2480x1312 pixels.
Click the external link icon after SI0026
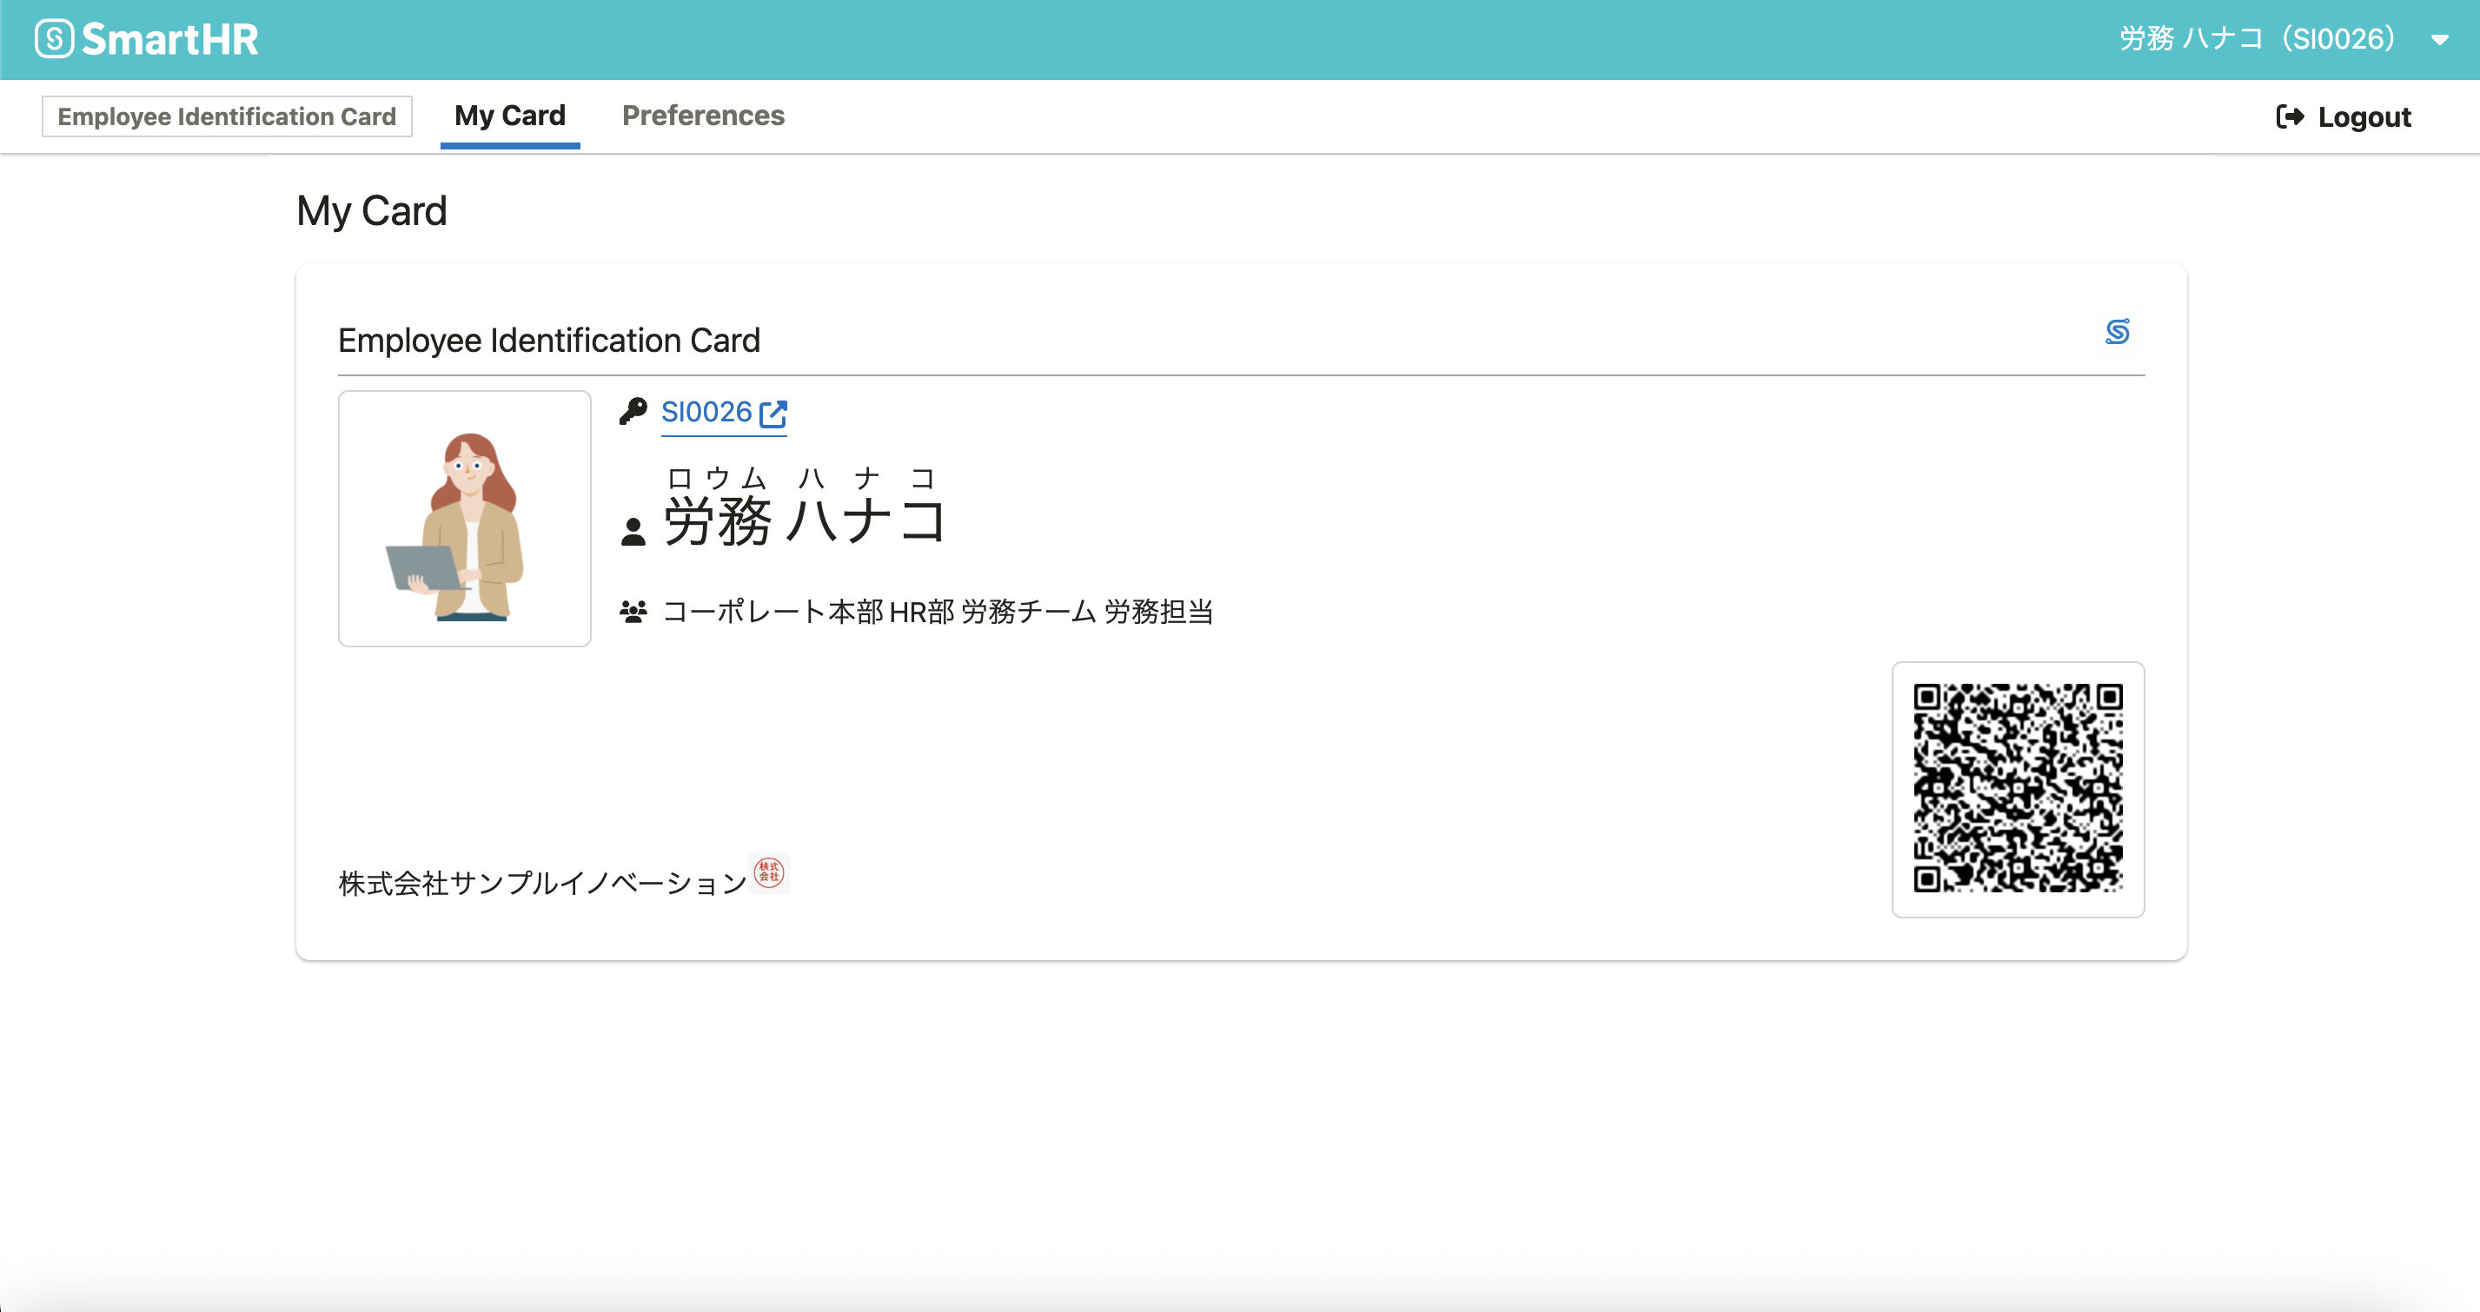pos(773,414)
